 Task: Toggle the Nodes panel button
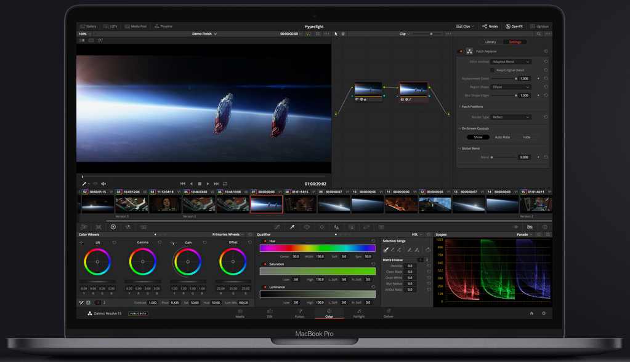[x=490, y=26]
